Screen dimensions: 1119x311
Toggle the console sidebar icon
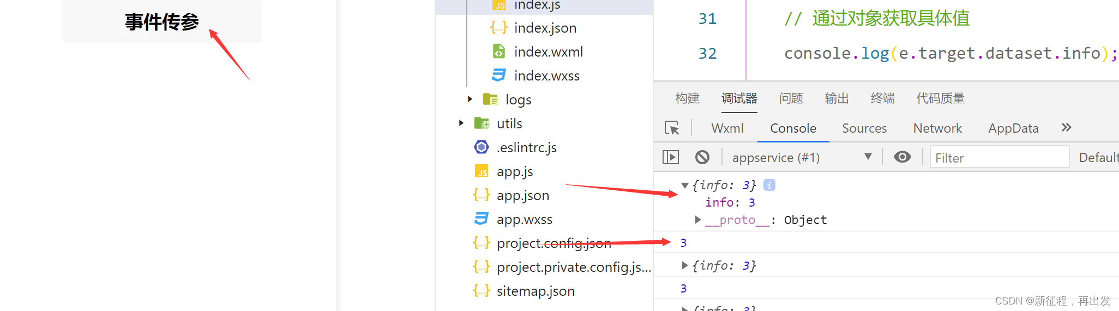click(671, 157)
